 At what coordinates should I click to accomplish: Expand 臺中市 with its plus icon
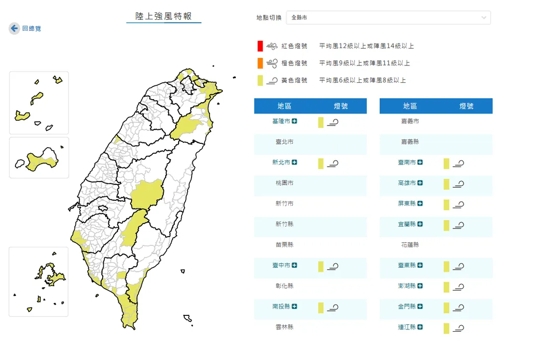click(294, 265)
